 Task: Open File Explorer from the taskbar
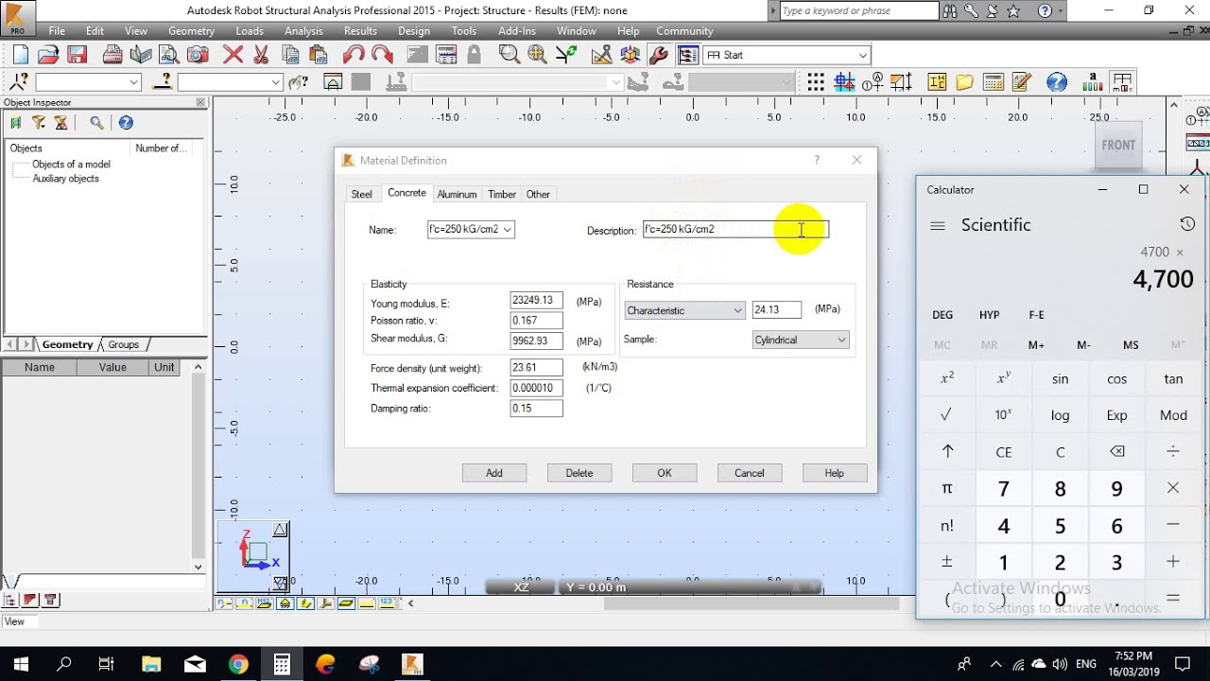(x=151, y=664)
